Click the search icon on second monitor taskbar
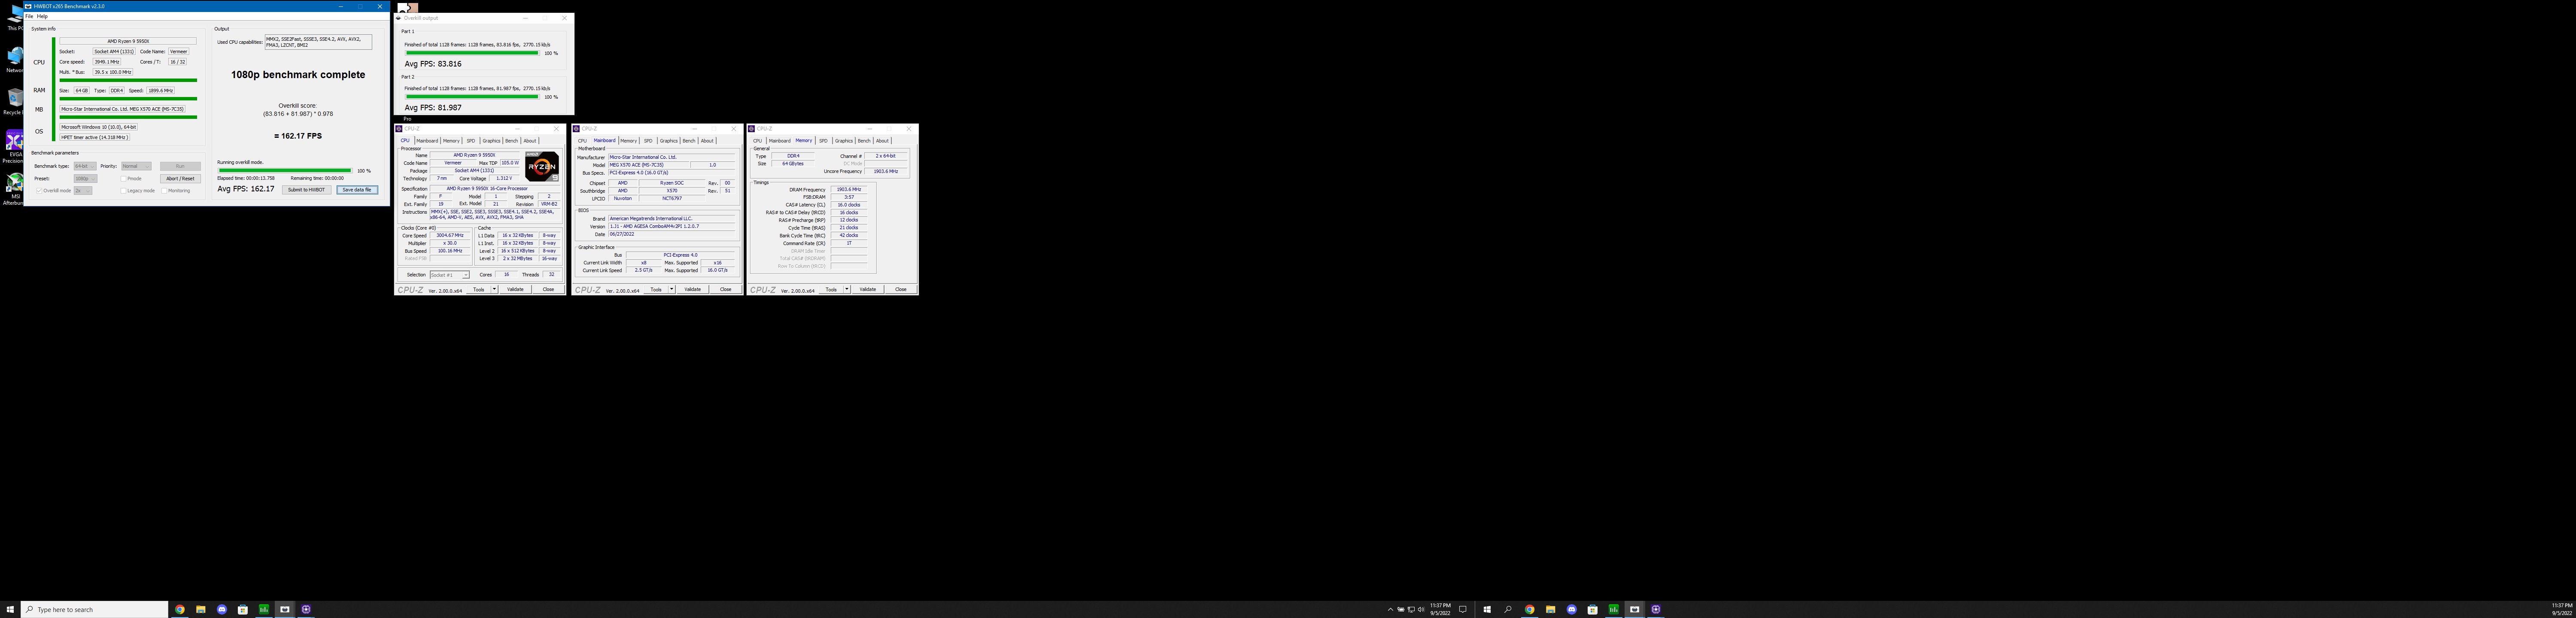This screenshot has height=618, width=2576. click(1508, 609)
